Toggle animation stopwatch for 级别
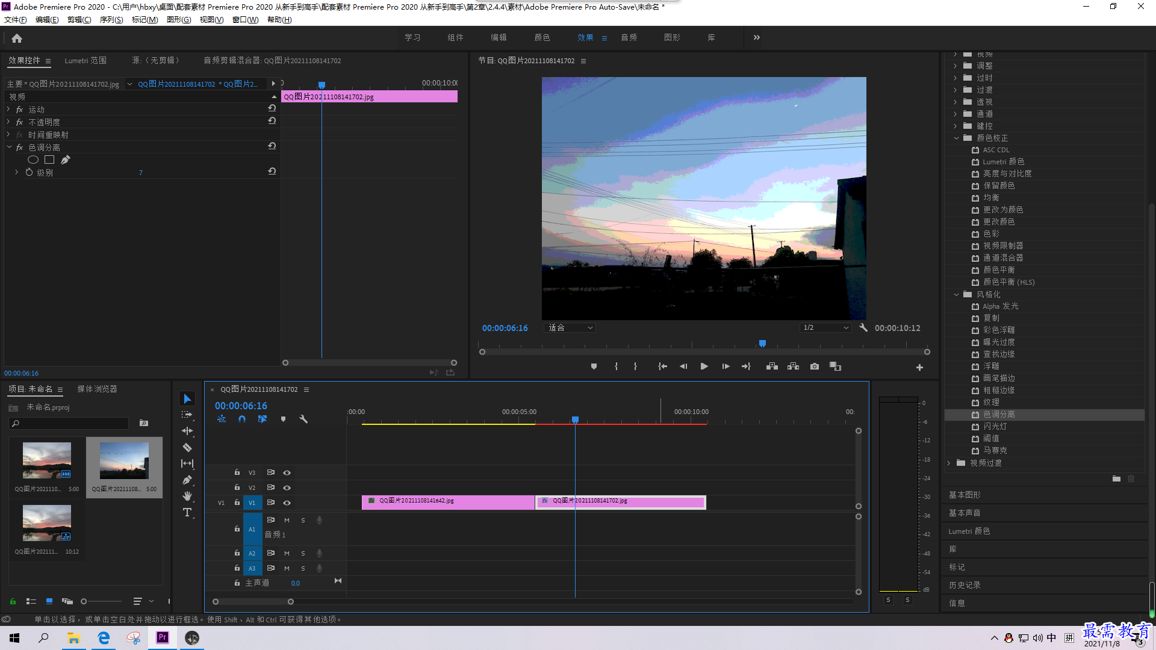Image resolution: width=1156 pixels, height=650 pixels. [29, 172]
